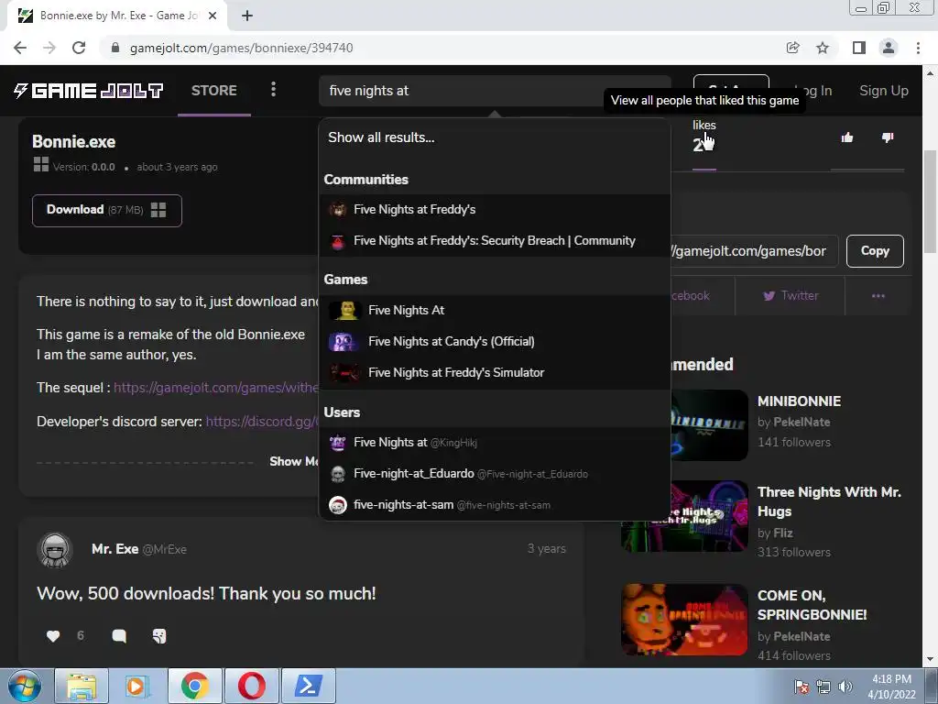Reload the current page
The height and width of the screenshot is (704, 938).
(x=79, y=48)
